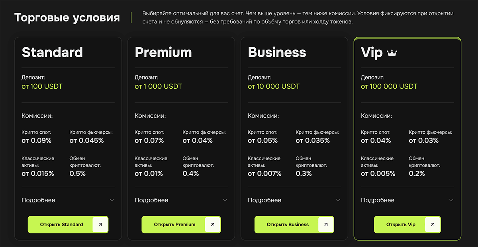Expand Подробнее chevron in Premium card
The height and width of the screenshot is (247, 478).
(225, 200)
